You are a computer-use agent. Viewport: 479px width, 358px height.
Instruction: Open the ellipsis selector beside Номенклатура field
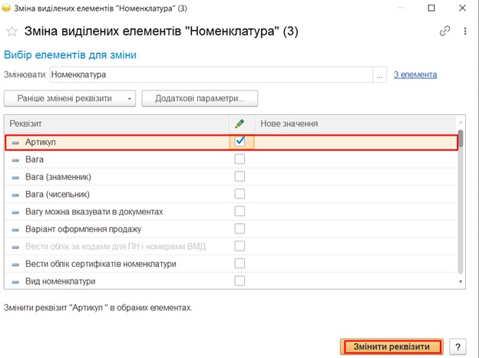pyautogui.click(x=380, y=75)
